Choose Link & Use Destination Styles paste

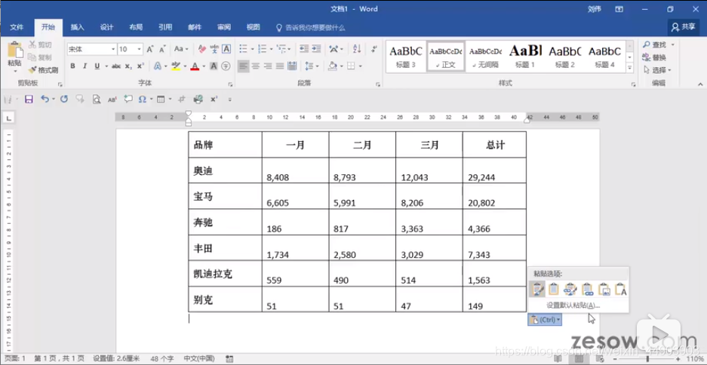[x=587, y=290]
